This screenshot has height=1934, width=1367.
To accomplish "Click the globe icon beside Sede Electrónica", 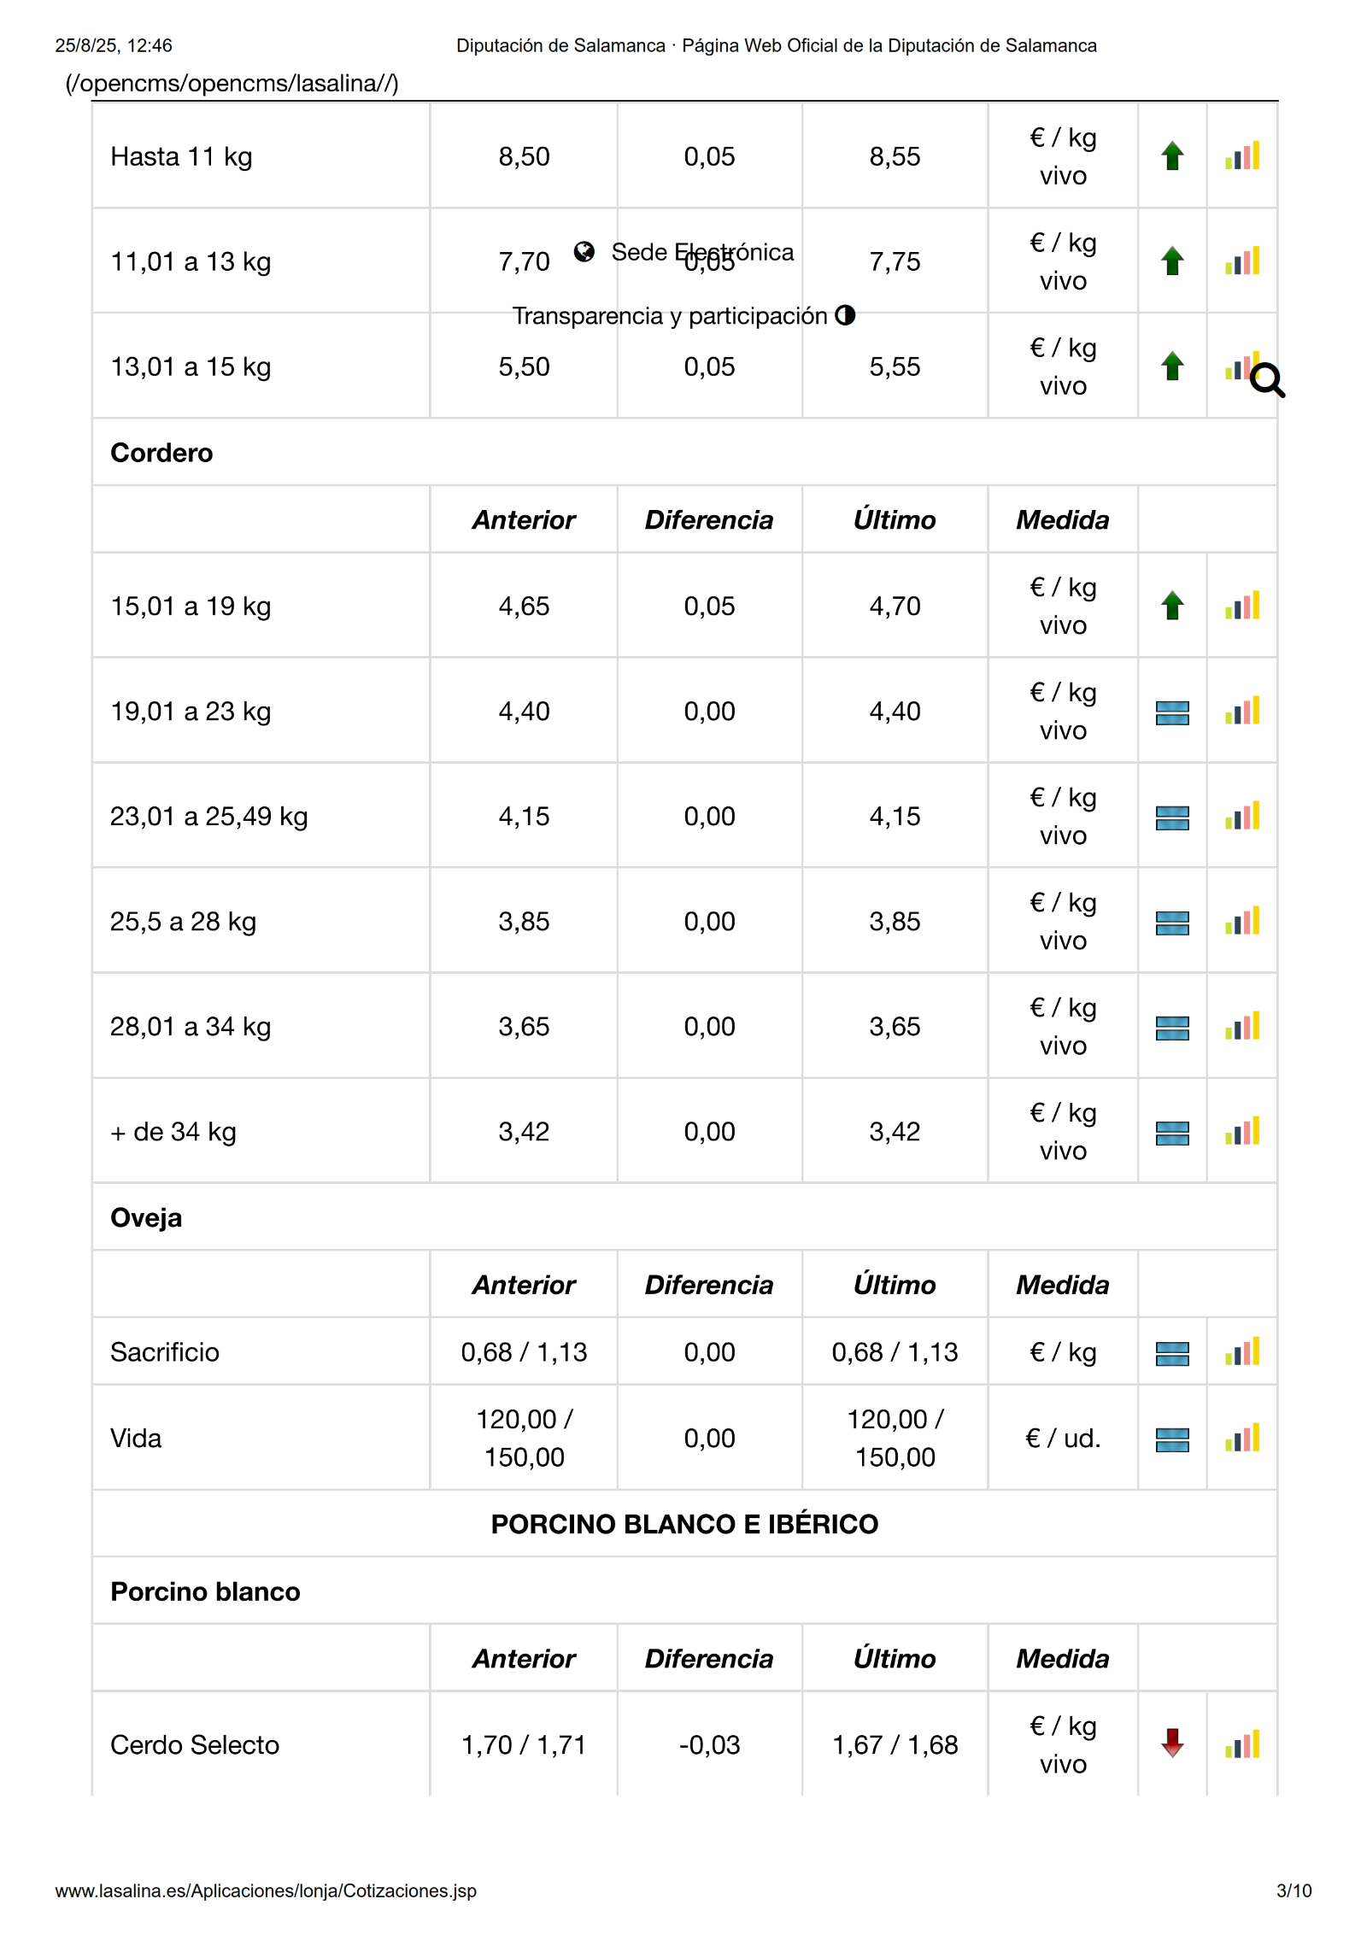I will [x=584, y=251].
